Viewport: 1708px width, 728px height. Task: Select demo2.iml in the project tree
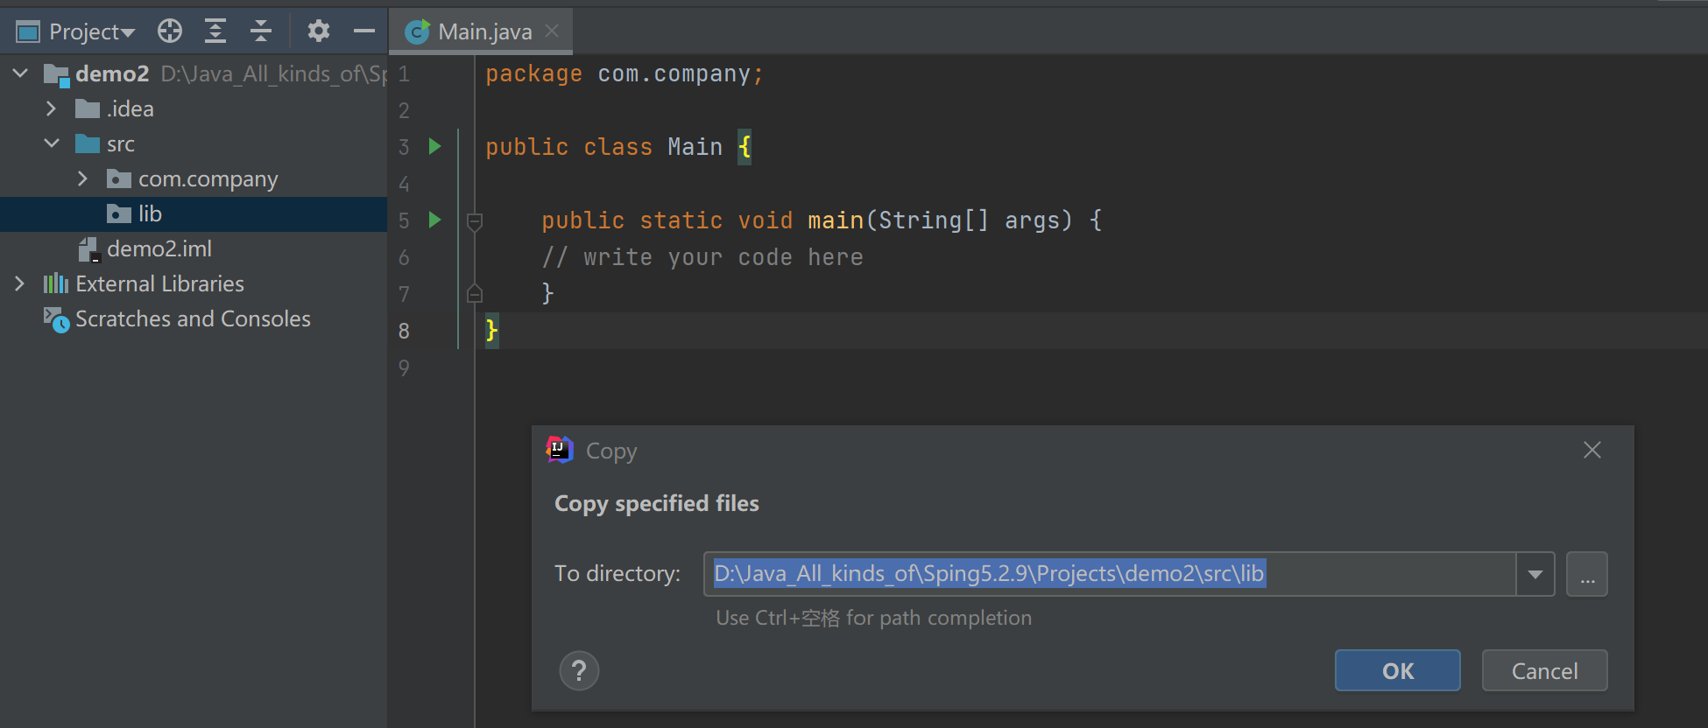coord(159,248)
